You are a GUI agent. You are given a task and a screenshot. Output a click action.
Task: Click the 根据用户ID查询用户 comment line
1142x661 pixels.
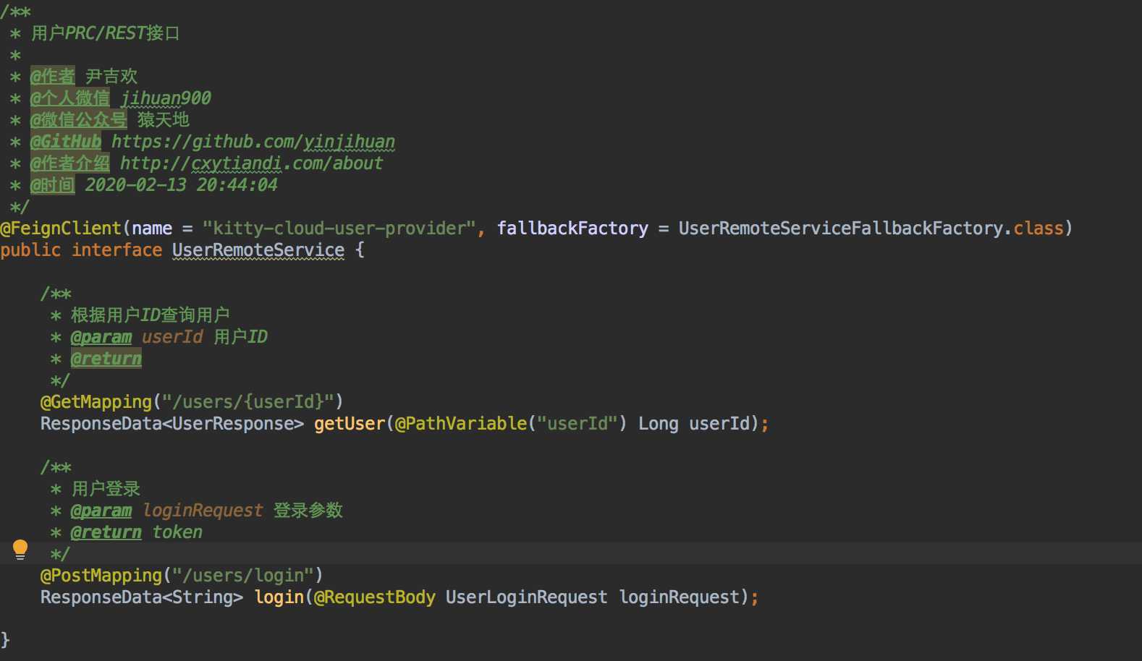click(151, 315)
